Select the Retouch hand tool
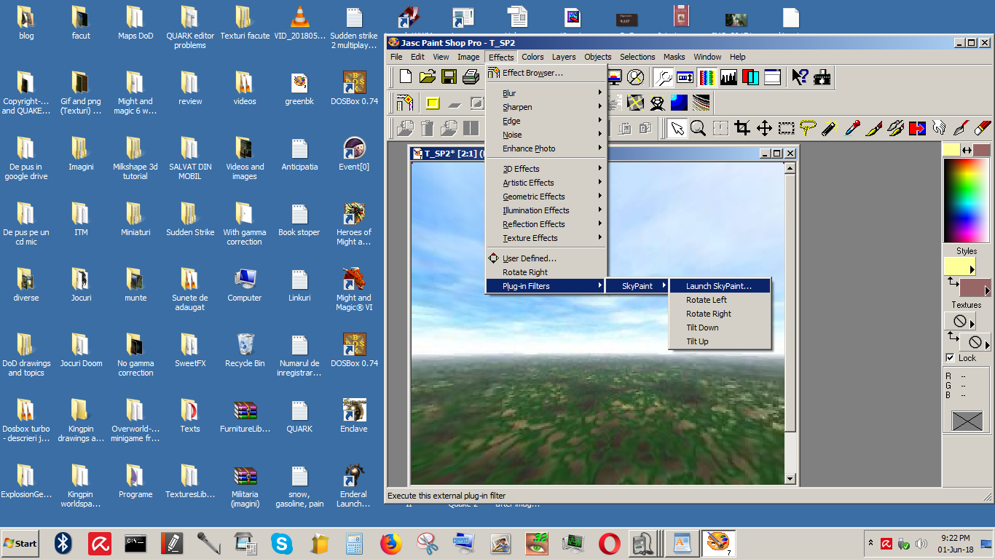The height and width of the screenshot is (559, 995). 939,128
